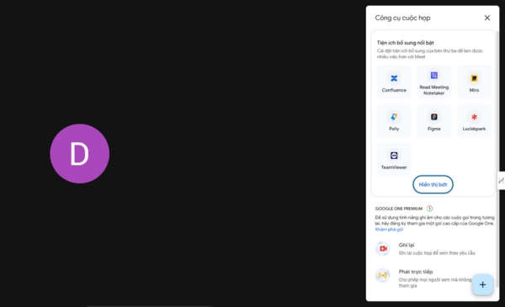
Task: Close the Công cụ cuộc họp panel
Action: tap(487, 18)
